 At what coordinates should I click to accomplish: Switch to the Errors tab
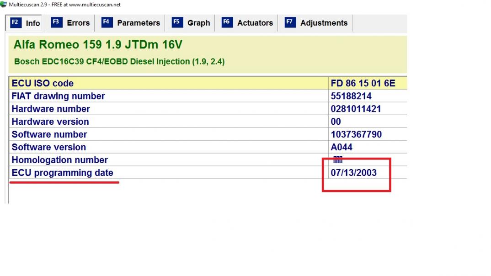tap(70, 23)
